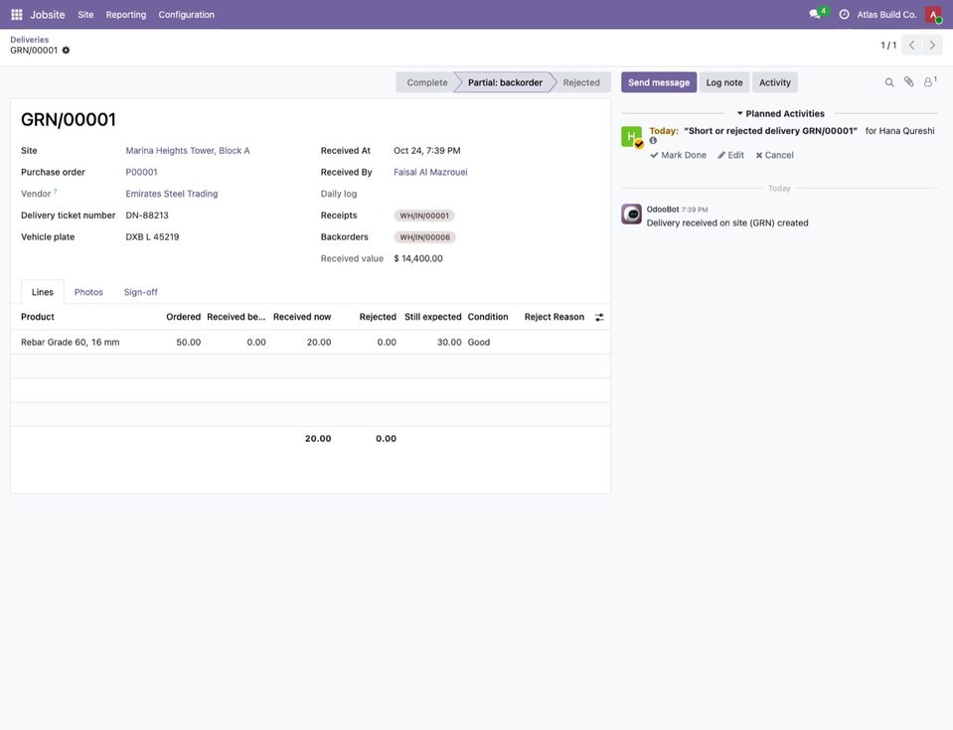
Task: Click the empty Daily log field
Action: [x=497, y=194]
